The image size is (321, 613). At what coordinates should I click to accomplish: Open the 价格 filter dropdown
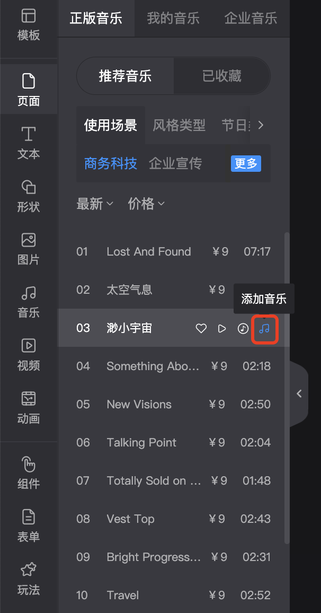(146, 204)
